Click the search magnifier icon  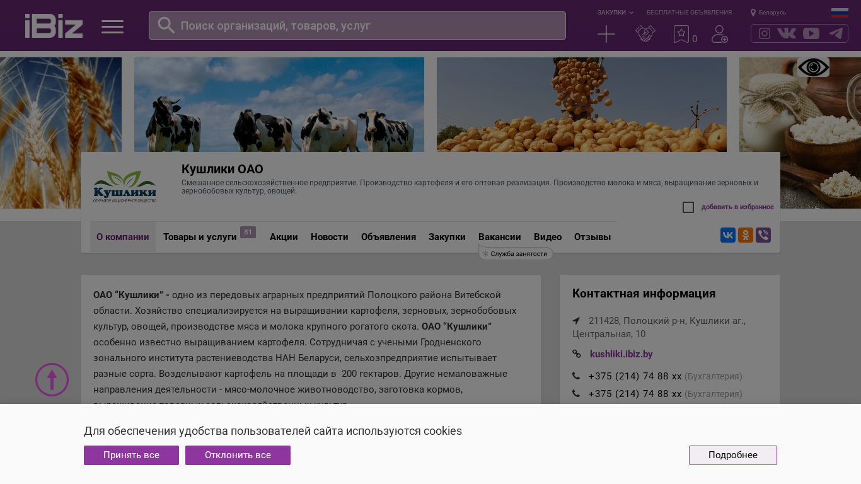pyautogui.click(x=166, y=25)
